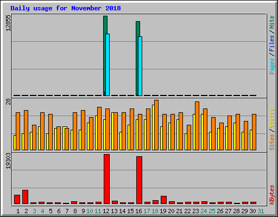This screenshot has width=278, height=217.
Task: Click day 20 on the x-axis
Action: 171,211
